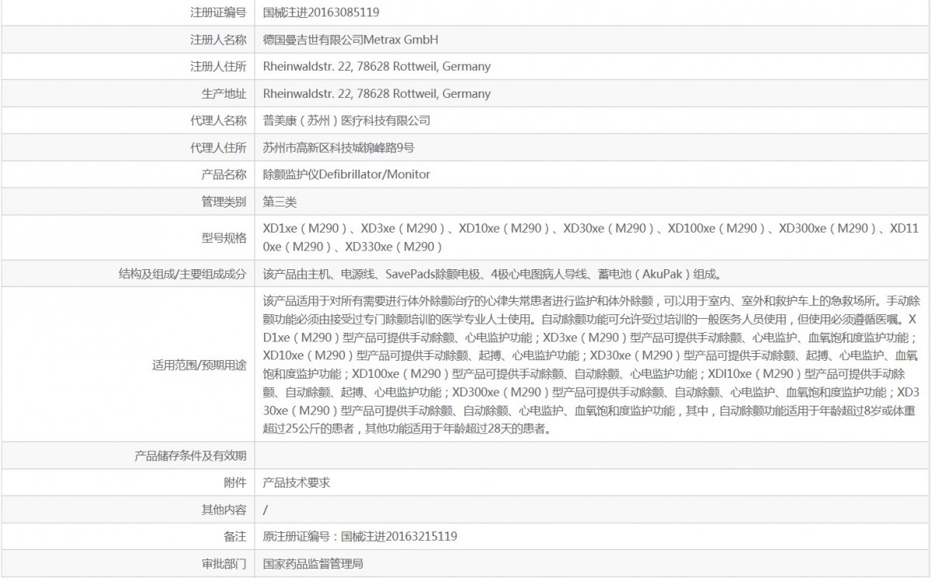Screen dimensions: 932x578
Task: Click the 其他内容 label
Action: click(224, 510)
